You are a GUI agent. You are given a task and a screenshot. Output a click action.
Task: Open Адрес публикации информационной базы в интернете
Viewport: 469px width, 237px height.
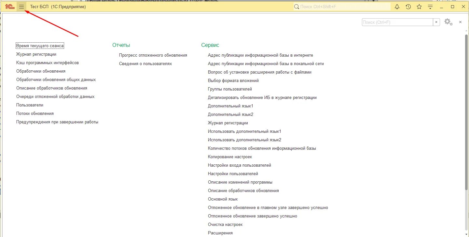[x=260, y=55]
